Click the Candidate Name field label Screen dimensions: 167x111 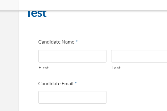56,42
